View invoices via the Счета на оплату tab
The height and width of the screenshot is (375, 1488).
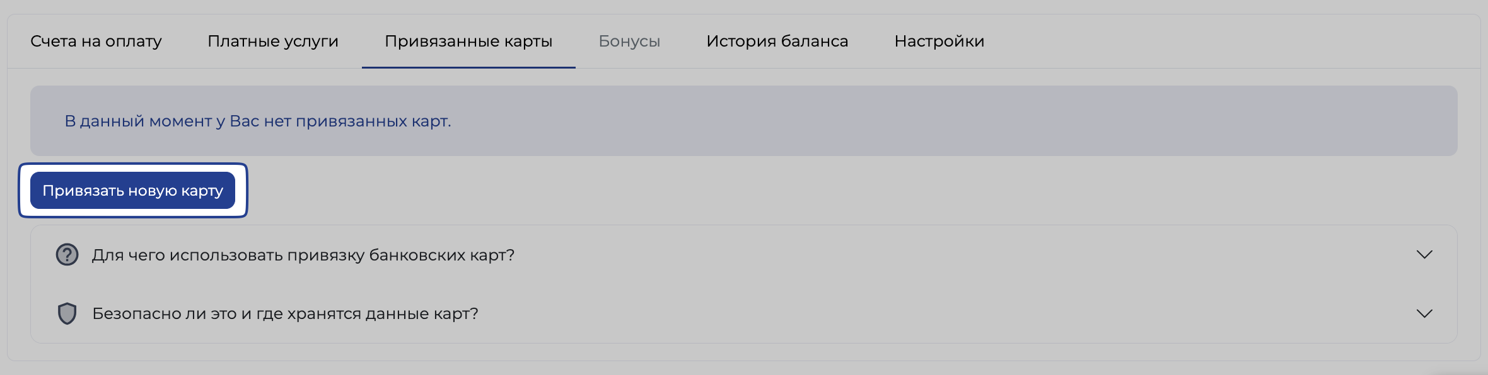(96, 42)
